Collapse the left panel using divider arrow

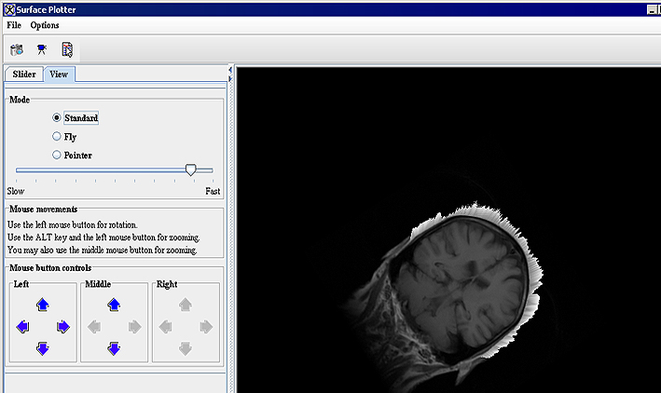coord(230,70)
